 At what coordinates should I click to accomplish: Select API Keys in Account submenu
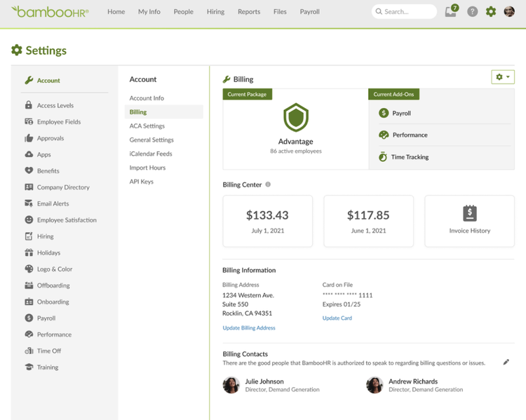coord(141,182)
